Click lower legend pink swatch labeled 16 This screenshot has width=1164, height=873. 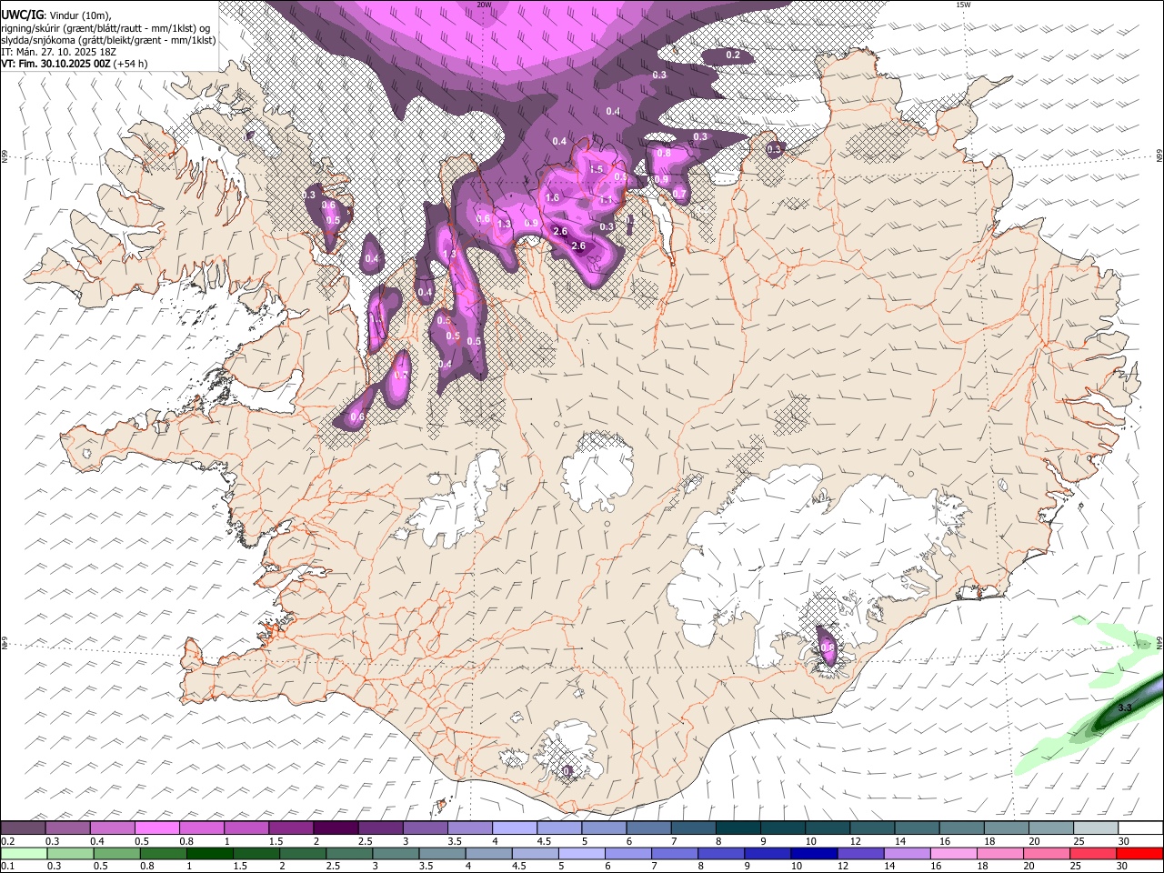tap(953, 853)
